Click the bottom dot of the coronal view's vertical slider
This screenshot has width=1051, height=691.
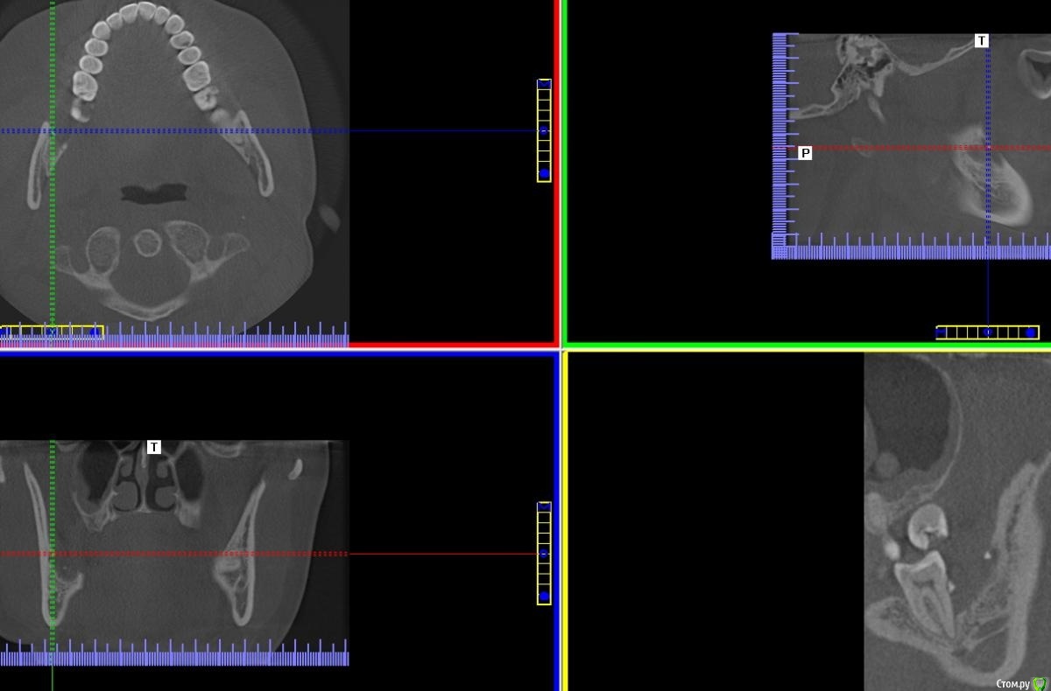point(544,597)
